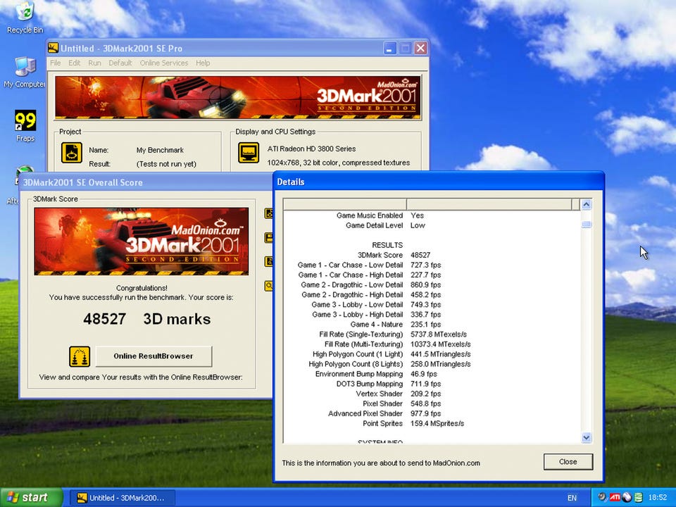The height and width of the screenshot is (507, 676).
Task: Click the green stack tray icon
Action: tap(638, 498)
